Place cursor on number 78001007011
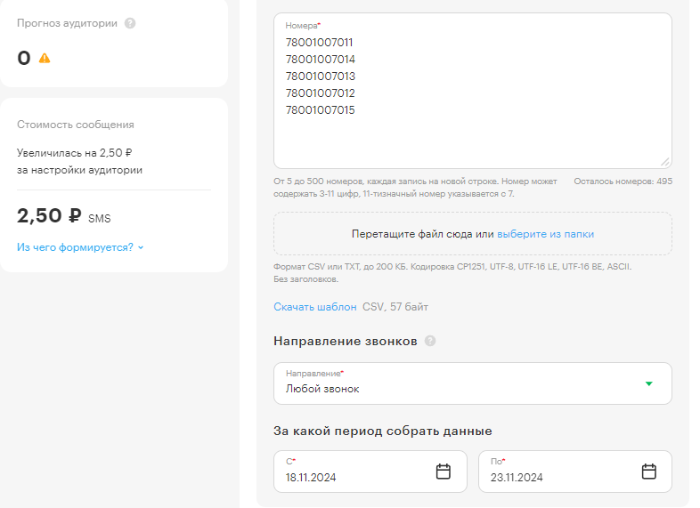Viewport: 700px width, 508px height. pyautogui.click(x=320, y=42)
